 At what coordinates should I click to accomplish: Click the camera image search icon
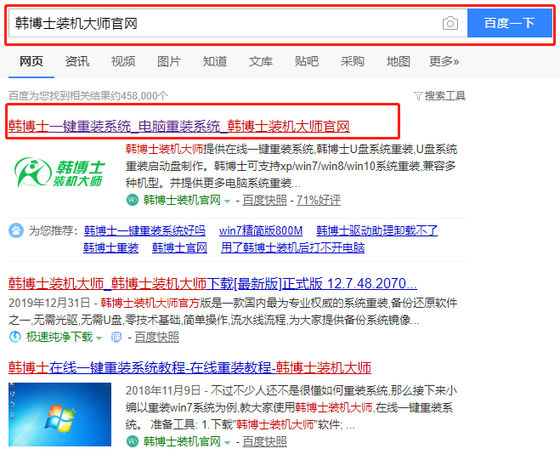coord(450,23)
